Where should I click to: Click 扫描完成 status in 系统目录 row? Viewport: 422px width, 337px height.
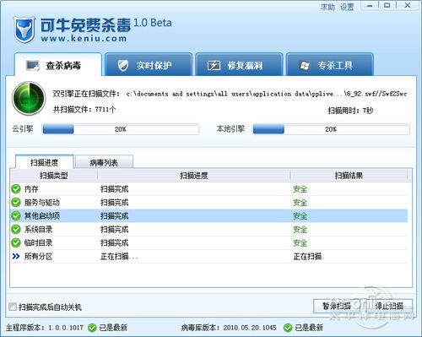click(115, 230)
